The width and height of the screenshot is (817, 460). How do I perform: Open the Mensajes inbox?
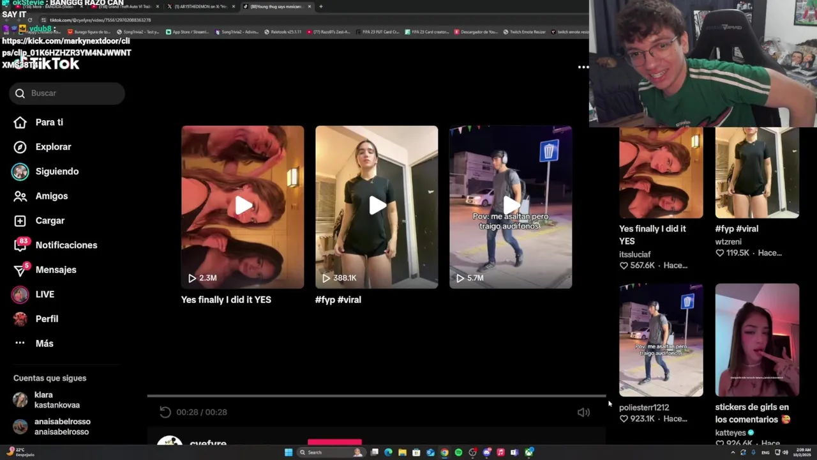46,270
